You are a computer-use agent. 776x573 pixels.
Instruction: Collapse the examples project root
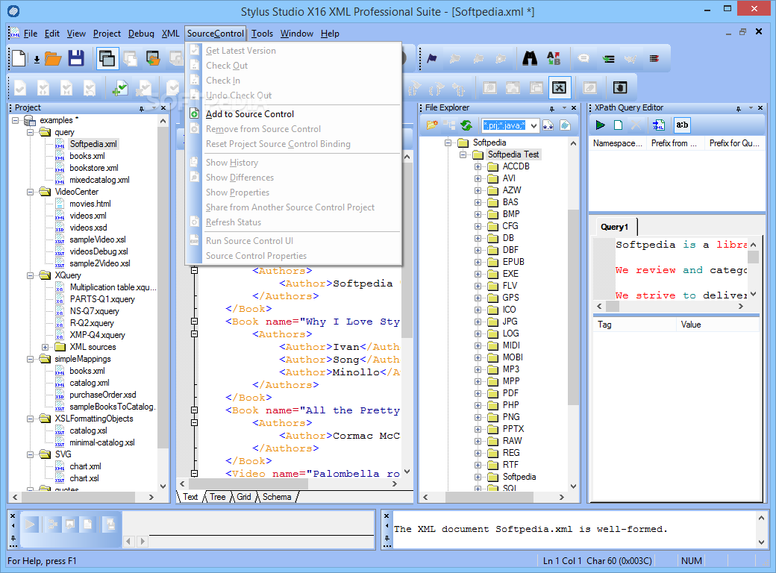click(x=16, y=120)
